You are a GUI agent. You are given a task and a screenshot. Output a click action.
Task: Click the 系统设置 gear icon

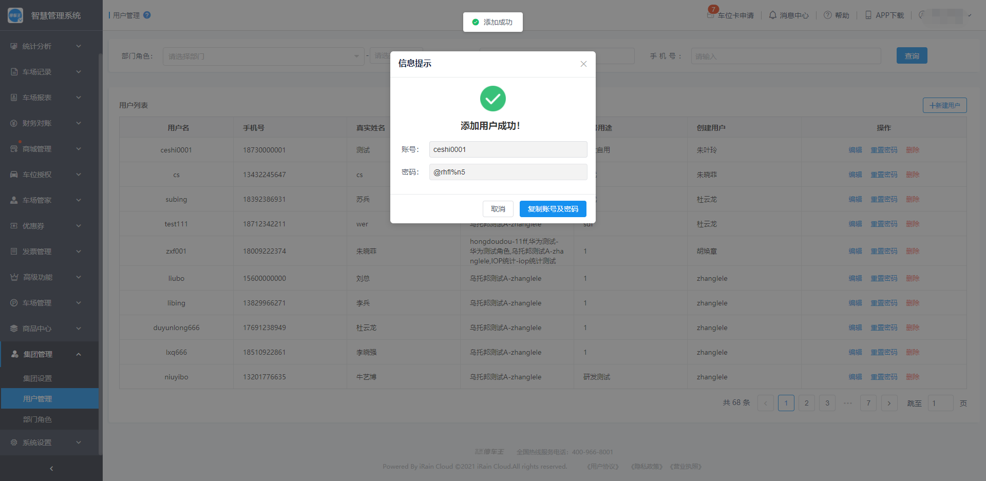14,442
